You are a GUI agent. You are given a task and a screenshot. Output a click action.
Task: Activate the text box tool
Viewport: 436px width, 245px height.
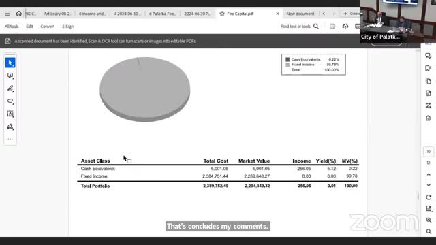(10, 114)
